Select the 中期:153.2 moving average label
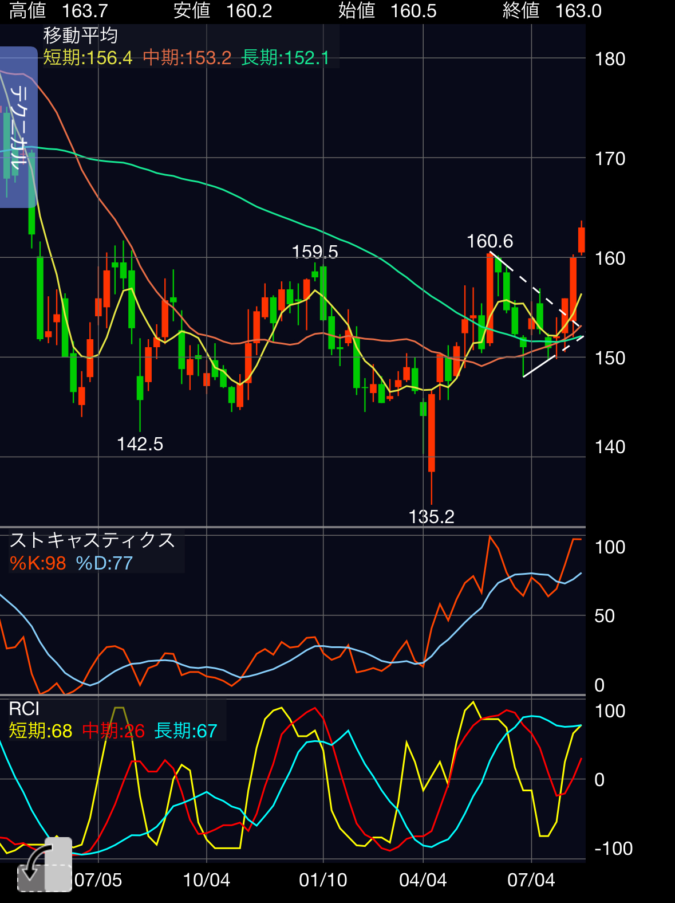 click(x=187, y=58)
